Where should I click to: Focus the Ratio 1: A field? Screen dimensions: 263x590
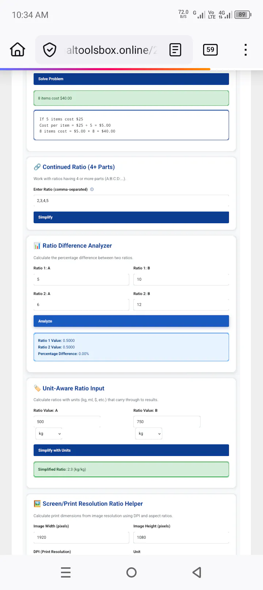pos(81,279)
